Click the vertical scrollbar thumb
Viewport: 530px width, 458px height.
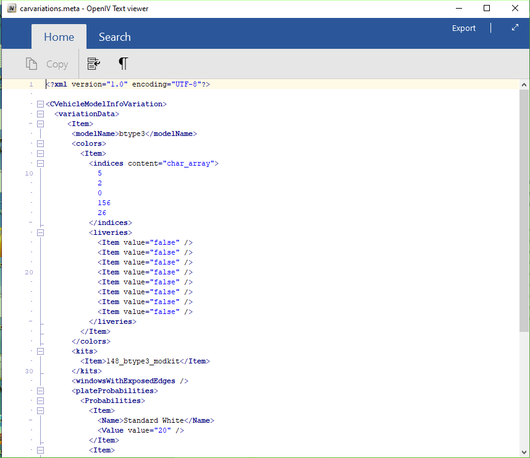pyautogui.click(x=524, y=211)
